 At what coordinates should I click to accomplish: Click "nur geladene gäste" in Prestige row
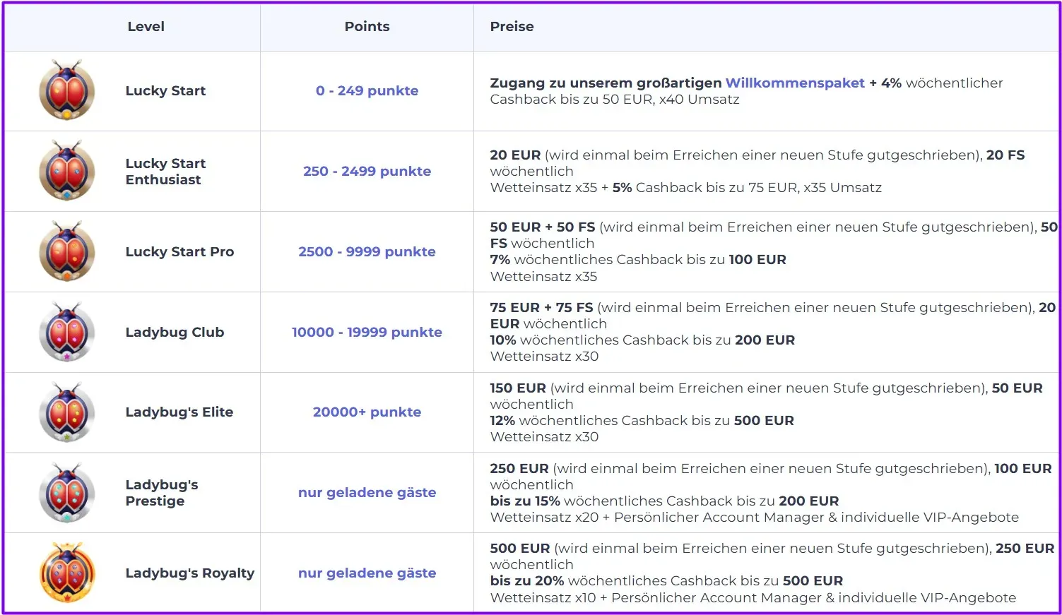(367, 492)
